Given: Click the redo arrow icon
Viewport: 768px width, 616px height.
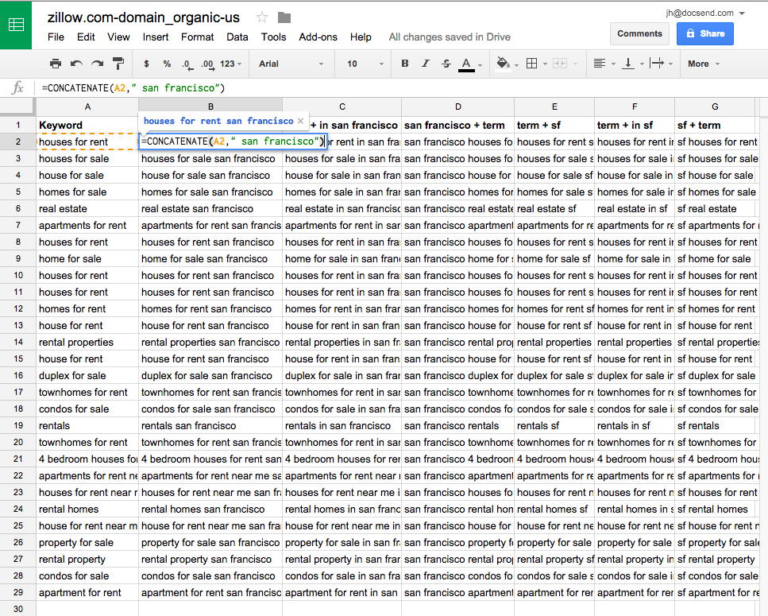Looking at the screenshot, I should (x=97, y=64).
